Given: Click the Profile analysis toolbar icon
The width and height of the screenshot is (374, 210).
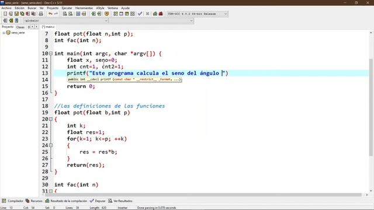Looking at the screenshot, I should coord(155,14).
